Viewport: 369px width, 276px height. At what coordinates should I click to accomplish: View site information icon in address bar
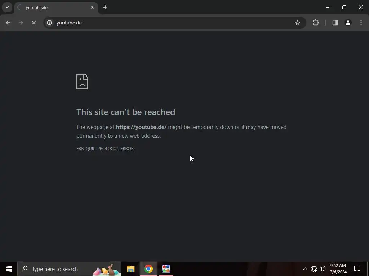click(x=49, y=23)
